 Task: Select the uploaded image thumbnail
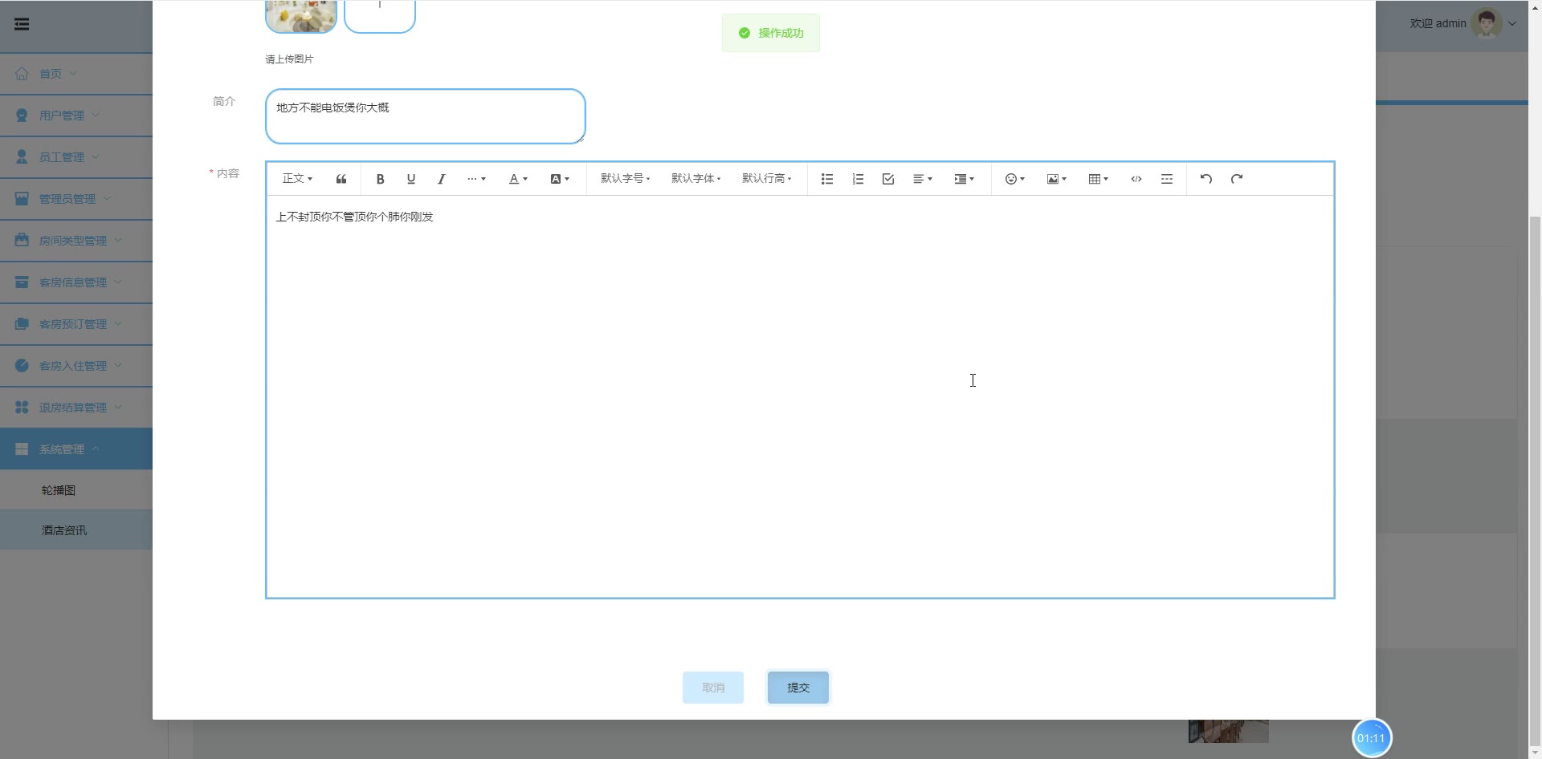[x=301, y=16]
